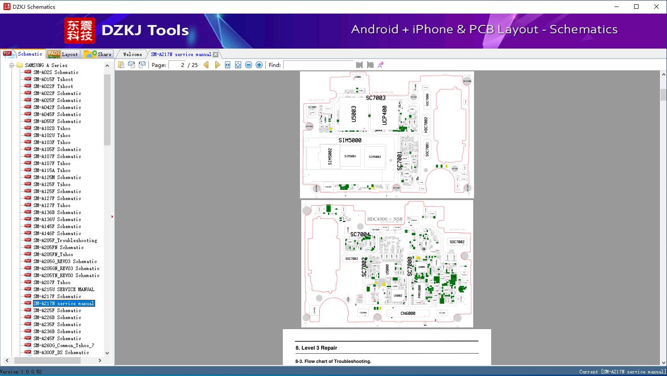The image size is (667, 376).
Task: Find the next search match
Action: coord(370,65)
